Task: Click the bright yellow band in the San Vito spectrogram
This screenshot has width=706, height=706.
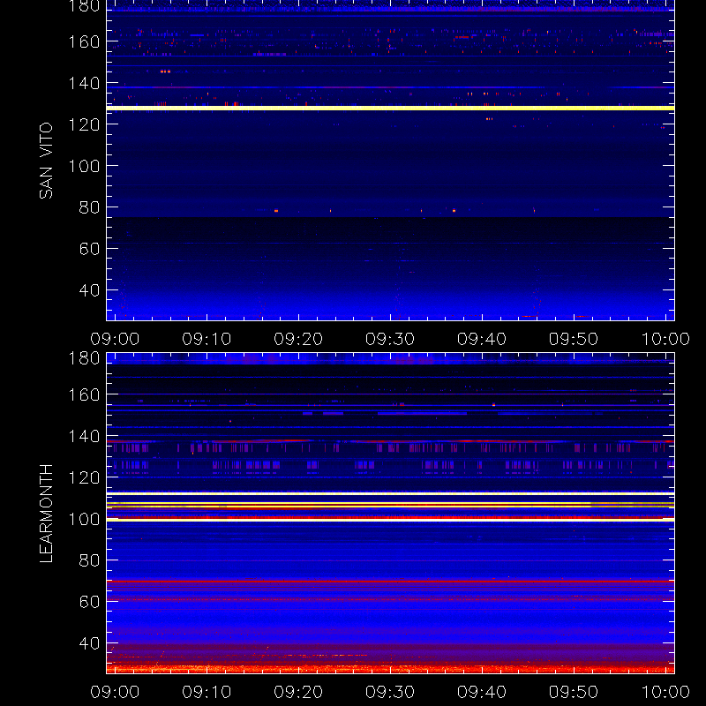Action: (390, 108)
